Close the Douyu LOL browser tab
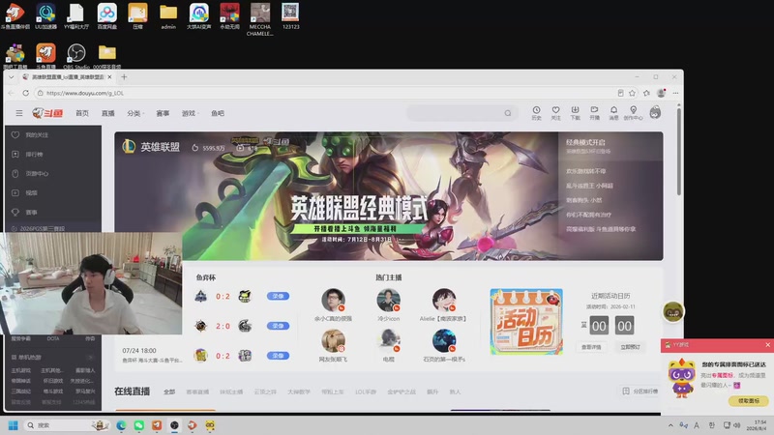 [109, 77]
